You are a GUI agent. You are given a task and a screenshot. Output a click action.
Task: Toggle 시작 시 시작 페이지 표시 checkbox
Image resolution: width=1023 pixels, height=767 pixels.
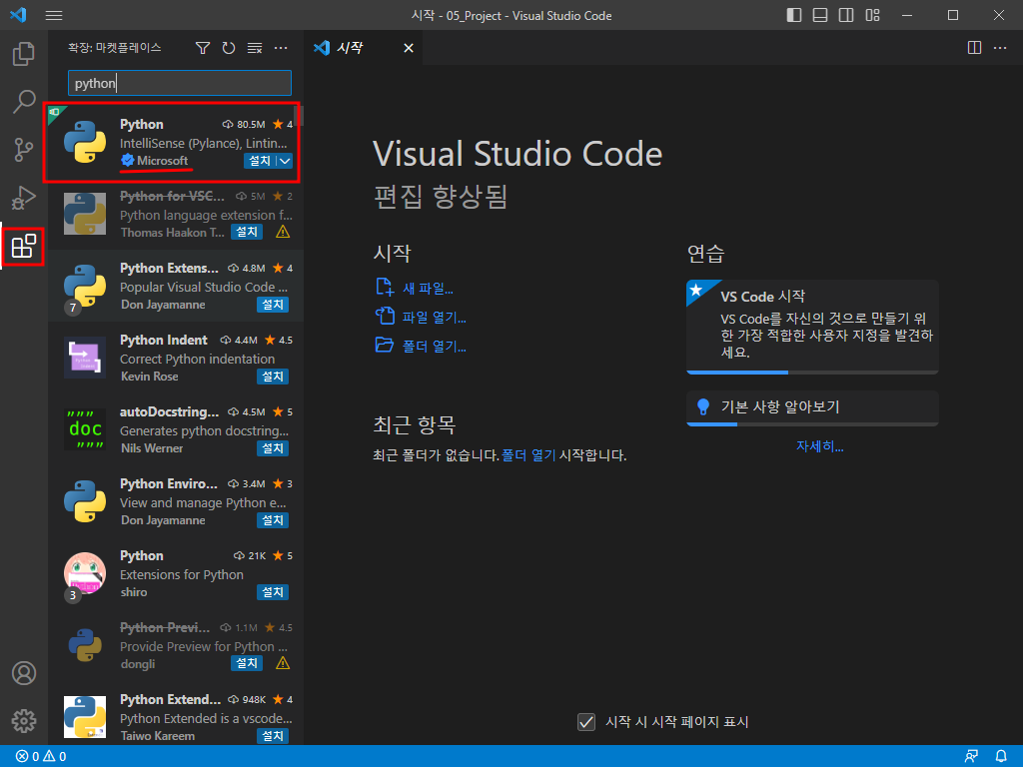pos(585,722)
